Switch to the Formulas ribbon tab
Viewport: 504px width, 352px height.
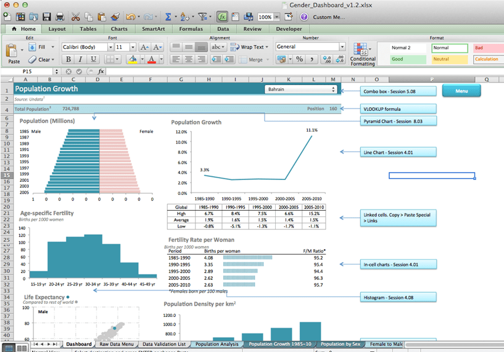[x=191, y=29]
